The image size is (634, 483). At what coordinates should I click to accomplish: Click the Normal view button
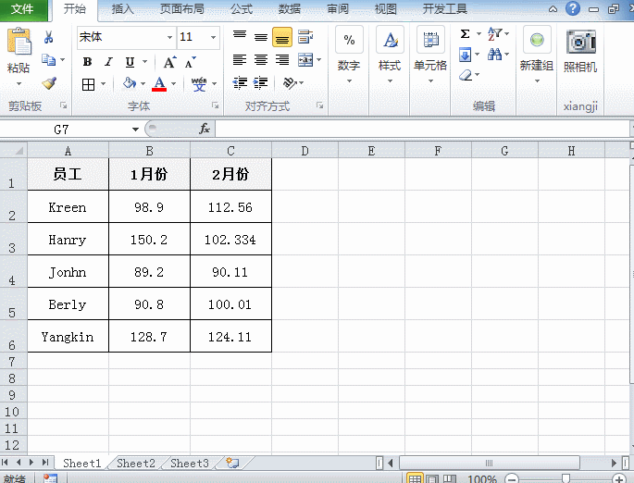point(415,478)
